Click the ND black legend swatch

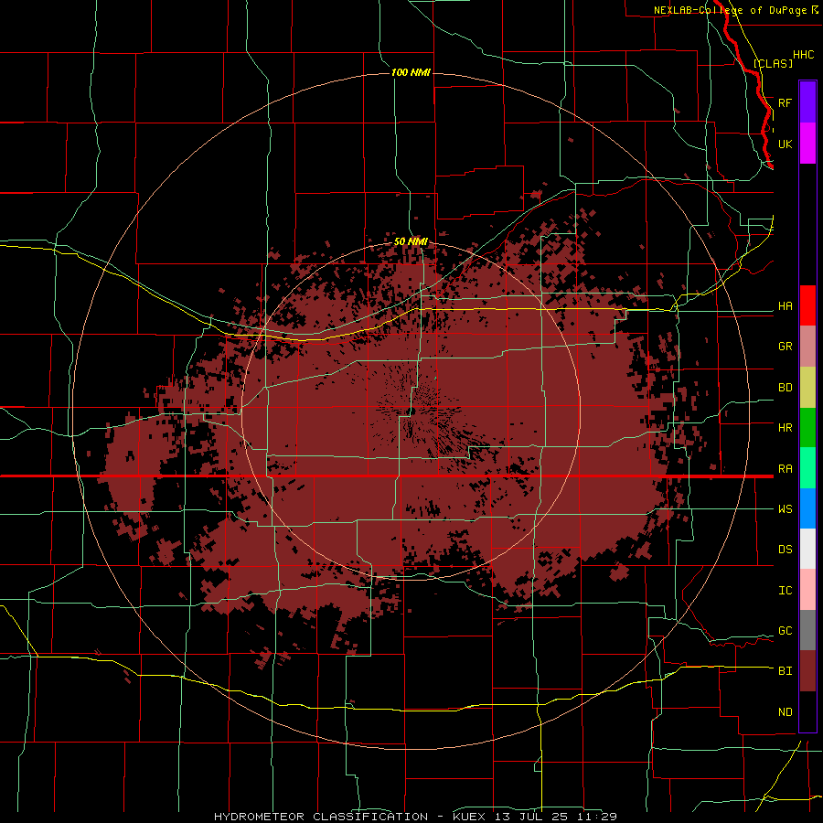click(x=807, y=711)
